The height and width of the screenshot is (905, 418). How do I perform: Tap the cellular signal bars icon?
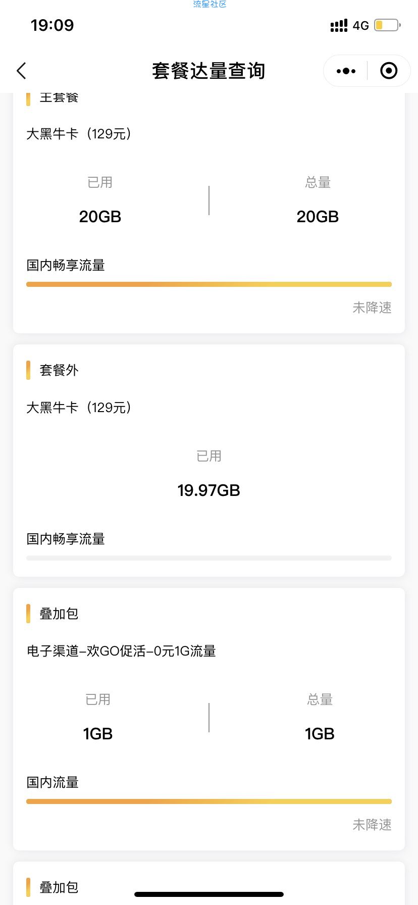(x=339, y=25)
